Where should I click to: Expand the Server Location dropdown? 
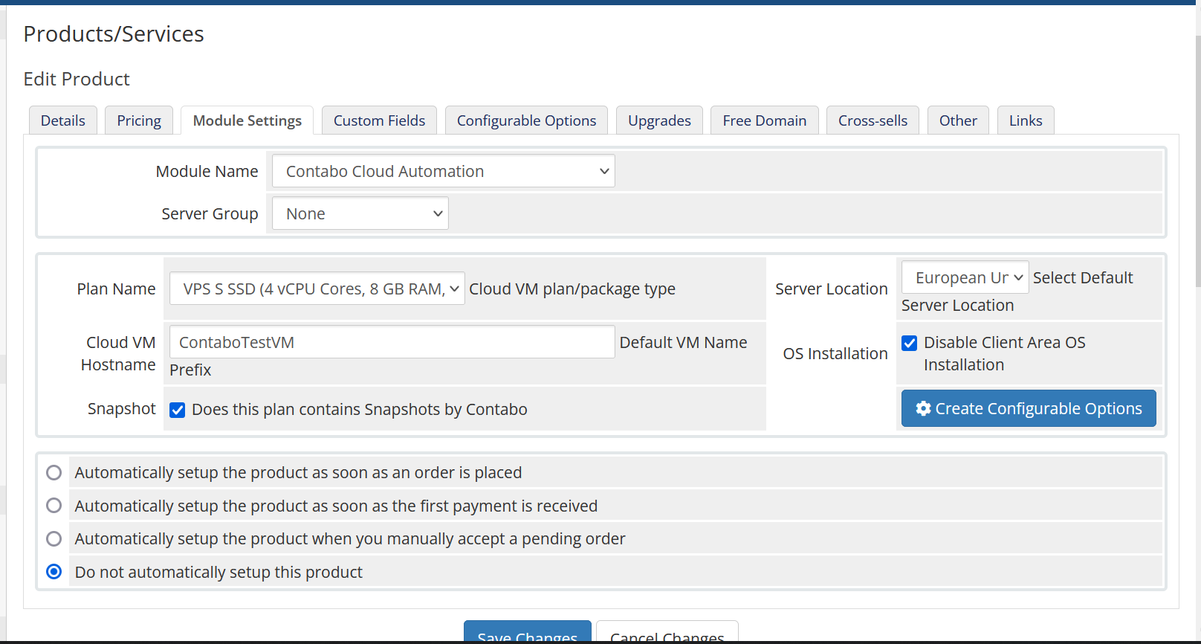pos(965,277)
